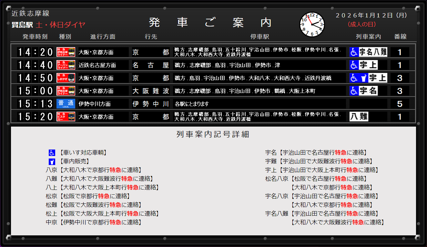
Task: Click the 停車駅 column header
Action: point(259,37)
